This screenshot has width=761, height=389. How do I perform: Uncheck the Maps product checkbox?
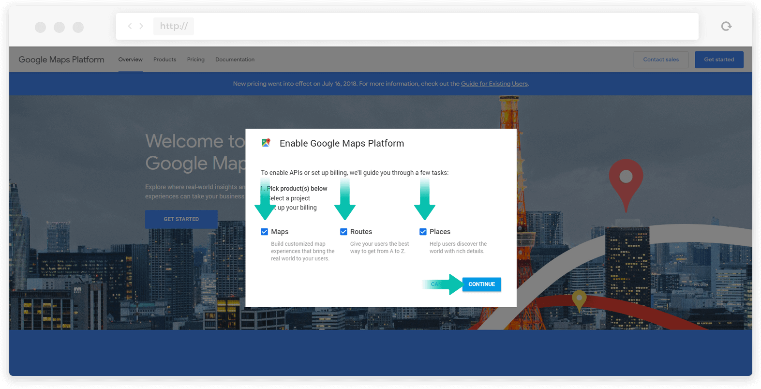pyautogui.click(x=265, y=232)
